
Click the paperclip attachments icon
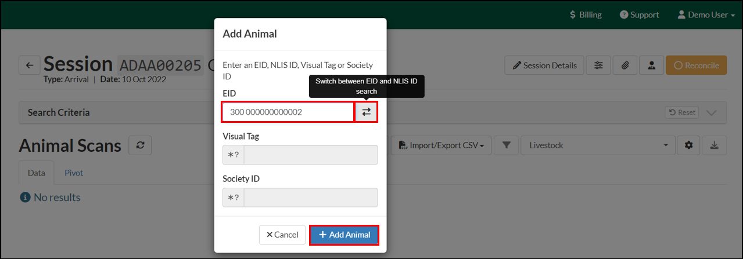pos(625,65)
